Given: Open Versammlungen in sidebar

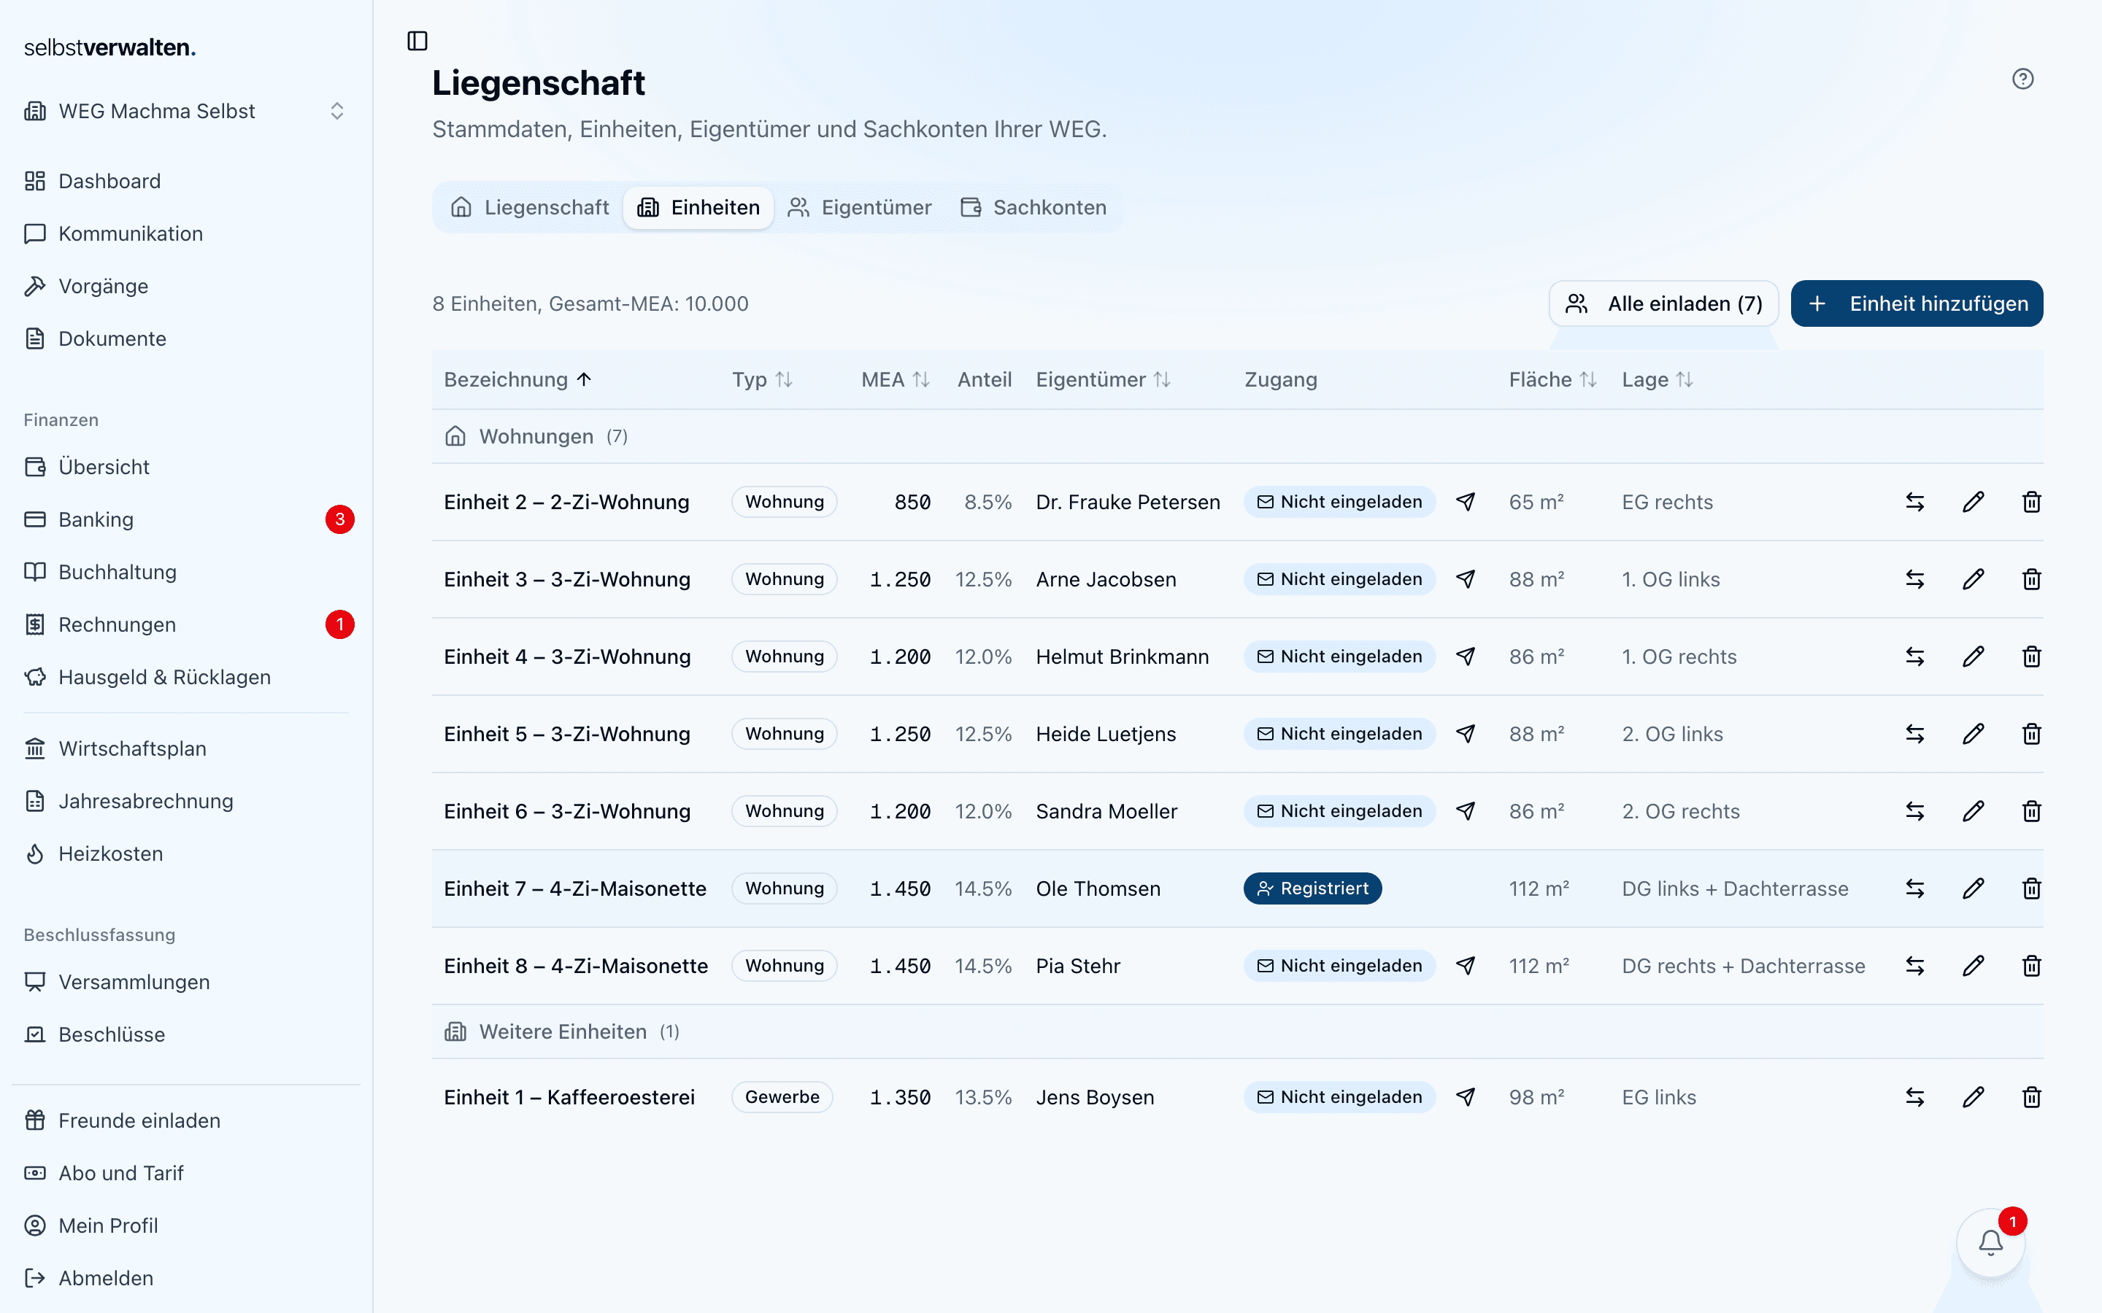Looking at the screenshot, I should tap(186, 982).
